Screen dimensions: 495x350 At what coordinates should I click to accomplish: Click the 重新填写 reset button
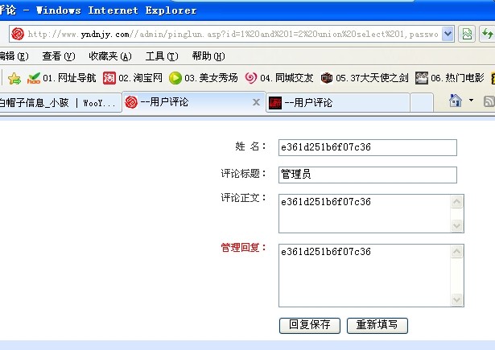(x=377, y=325)
